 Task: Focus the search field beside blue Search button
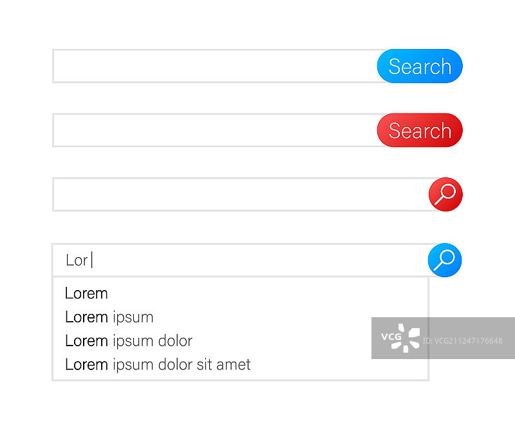click(214, 66)
